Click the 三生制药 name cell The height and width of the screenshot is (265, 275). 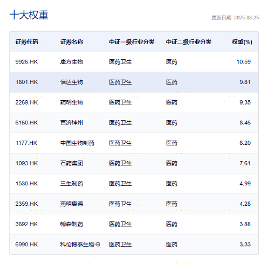[x=72, y=184]
